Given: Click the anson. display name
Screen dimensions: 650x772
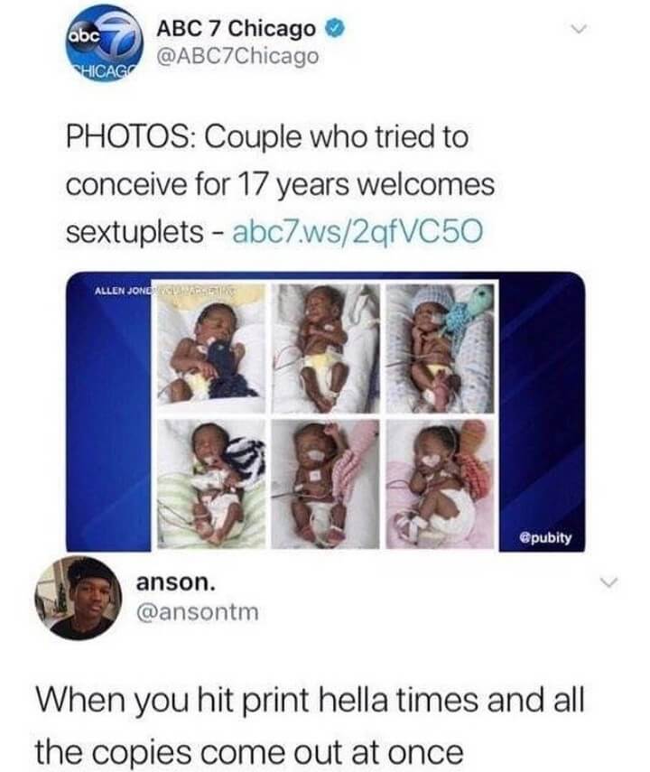Looking at the screenshot, I should point(176,582).
